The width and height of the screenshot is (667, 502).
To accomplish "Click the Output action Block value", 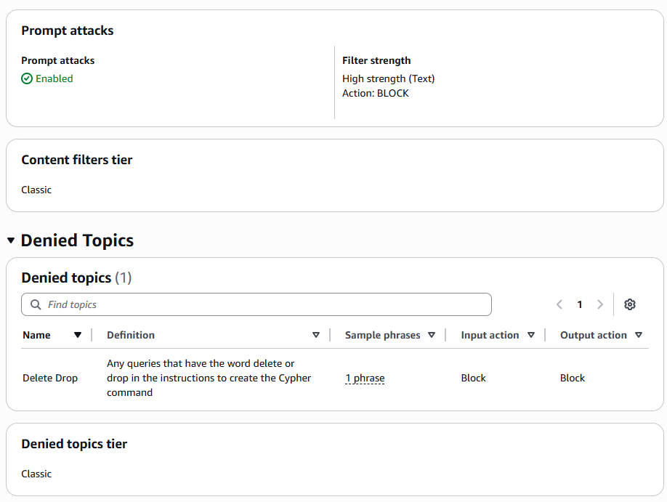I will click(x=573, y=378).
